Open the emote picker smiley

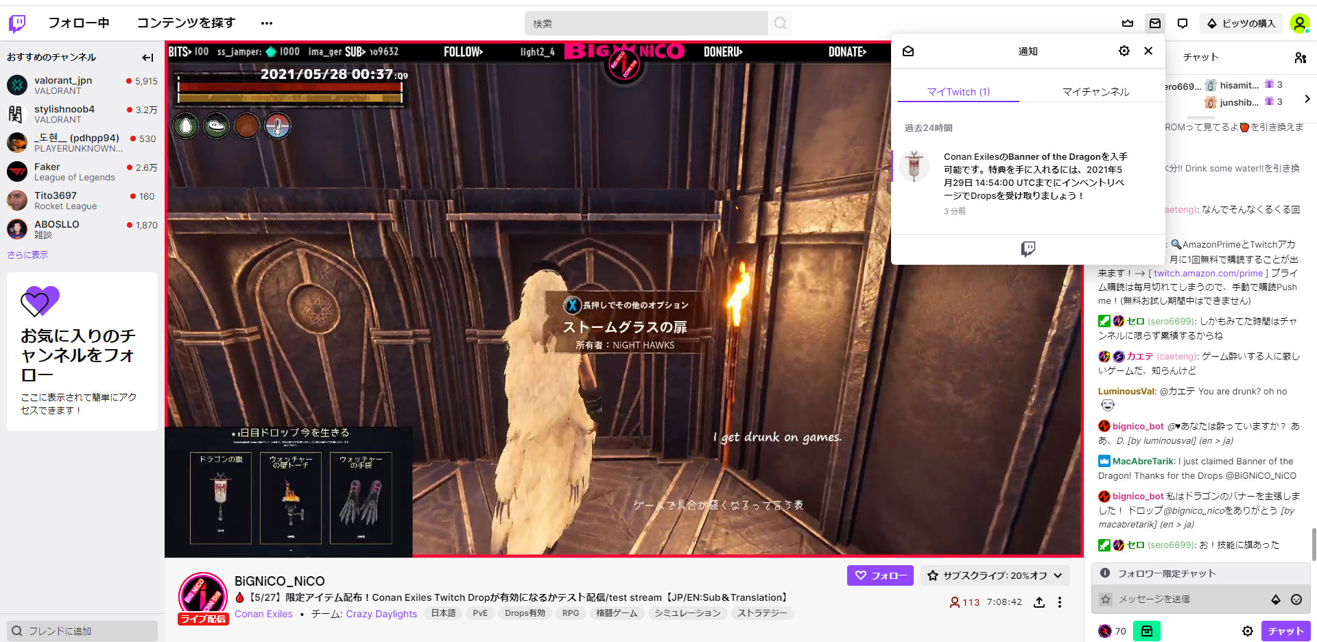point(1296,599)
